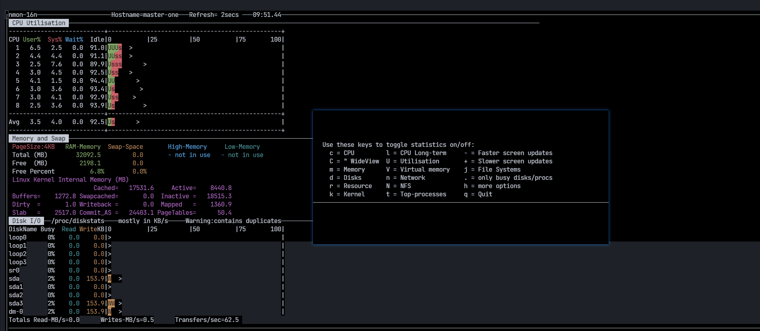The image size is (760, 331).
Task: Click the CPU Utilisation section header
Action: pos(39,23)
